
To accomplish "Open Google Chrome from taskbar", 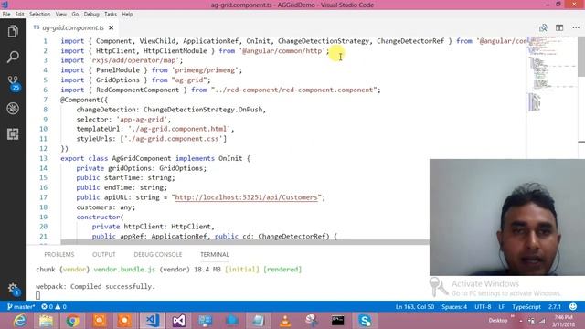I will tap(73, 321).
